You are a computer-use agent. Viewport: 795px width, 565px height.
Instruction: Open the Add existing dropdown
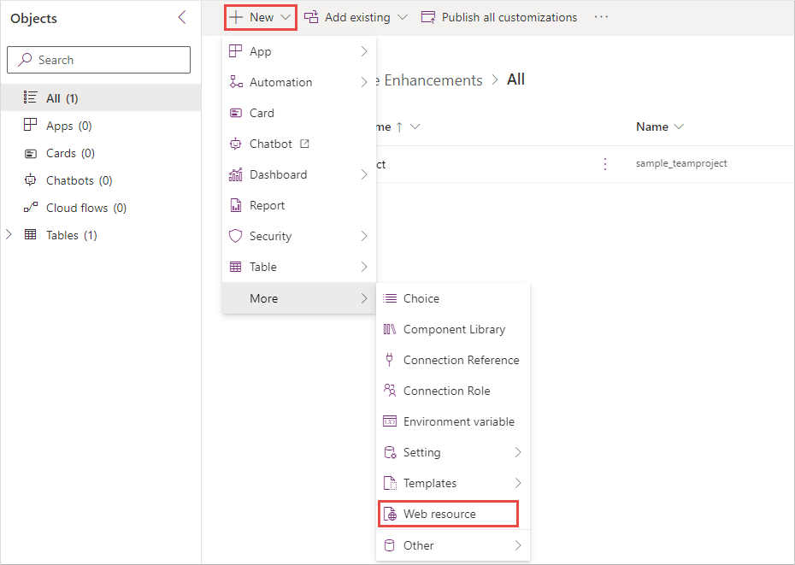356,17
